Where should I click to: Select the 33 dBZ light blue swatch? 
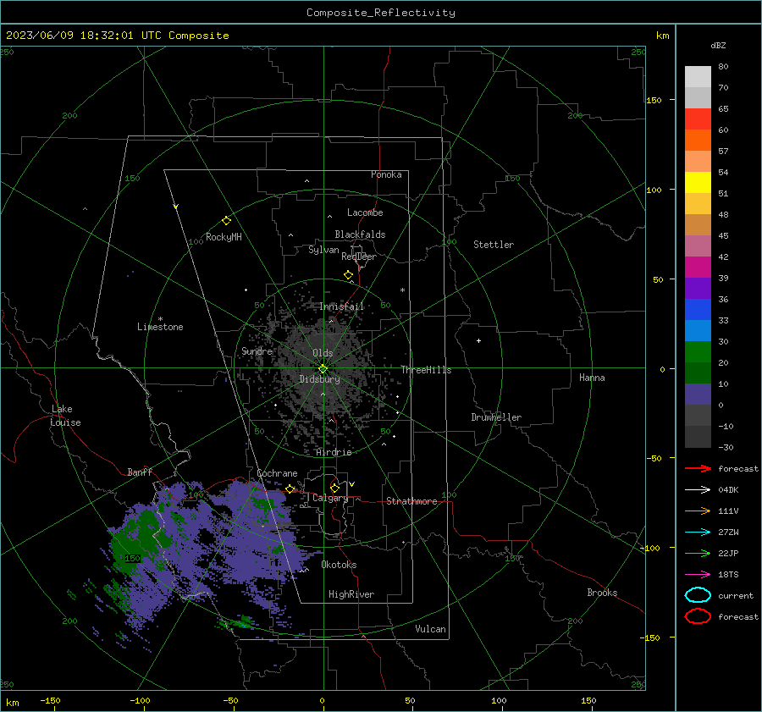click(698, 331)
